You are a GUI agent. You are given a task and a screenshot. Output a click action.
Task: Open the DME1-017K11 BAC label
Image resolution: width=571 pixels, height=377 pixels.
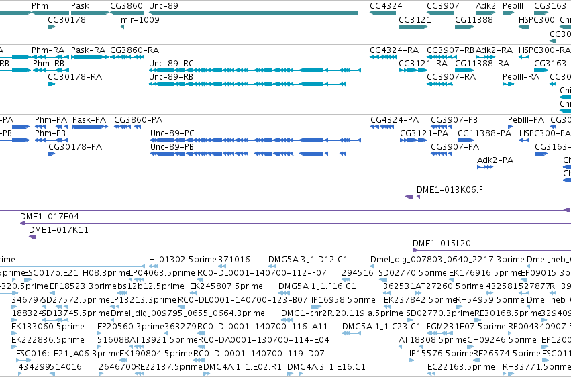click(x=58, y=230)
